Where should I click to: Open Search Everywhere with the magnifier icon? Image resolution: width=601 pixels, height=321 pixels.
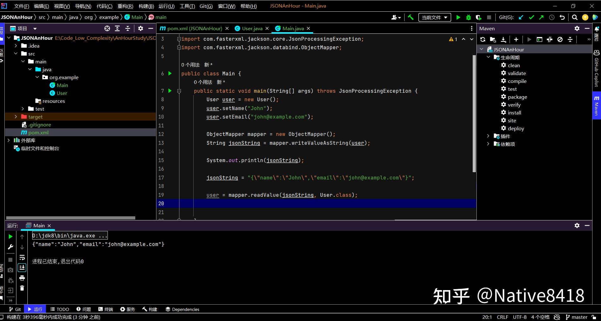pyautogui.click(x=575, y=17)
